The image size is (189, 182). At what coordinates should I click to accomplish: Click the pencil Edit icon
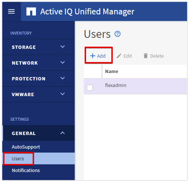point(119,56)
